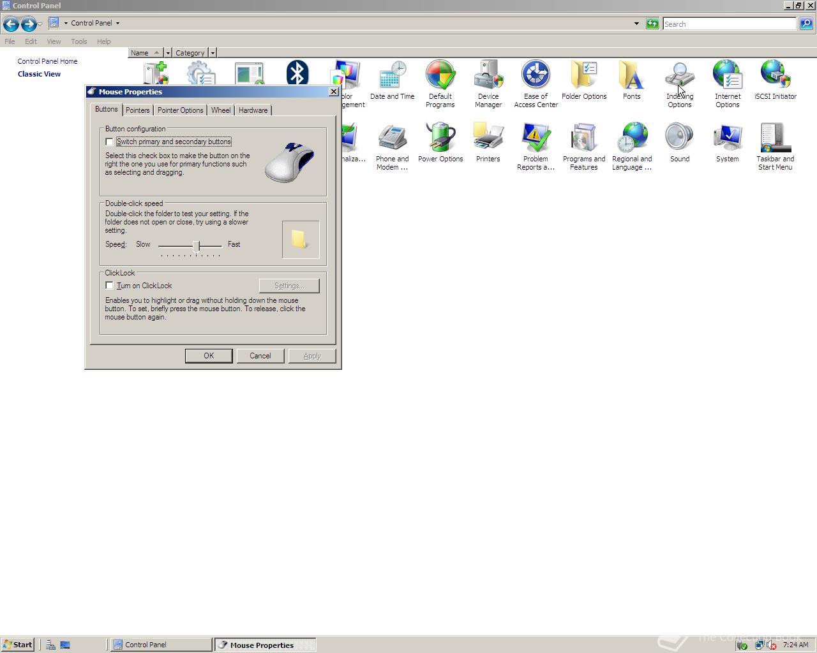The height and width of the screenshot is (653, 817).
Task: Open Programs and Features
Action: click(x=584, y=147)
